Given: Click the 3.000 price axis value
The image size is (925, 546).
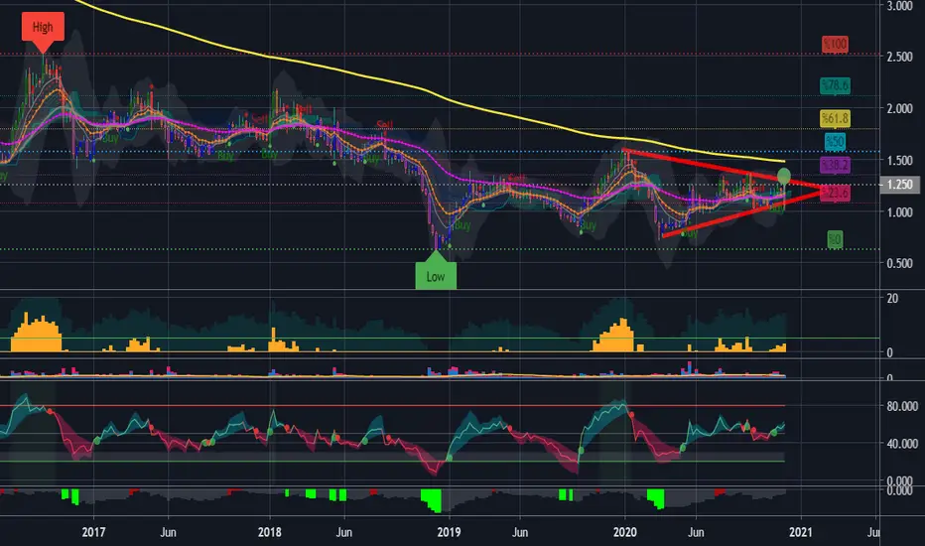Looking at the screenshot, I should click(x=899, y=7).
